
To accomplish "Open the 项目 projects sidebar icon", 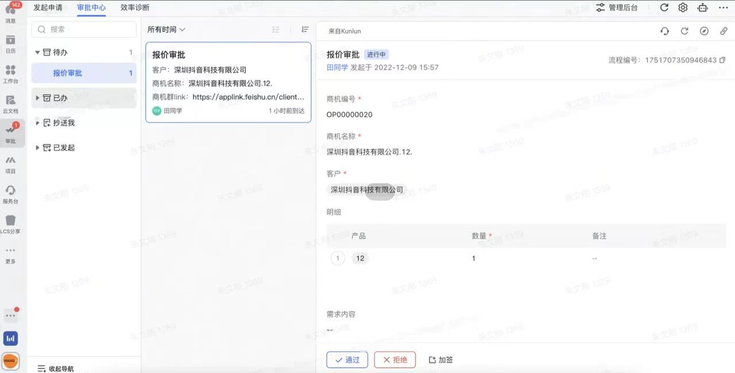I will pos(10,164).
